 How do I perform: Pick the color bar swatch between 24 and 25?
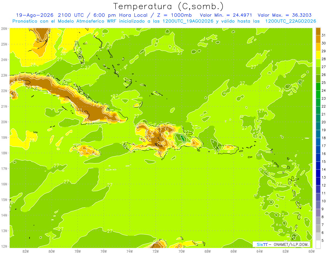(318, 86)
